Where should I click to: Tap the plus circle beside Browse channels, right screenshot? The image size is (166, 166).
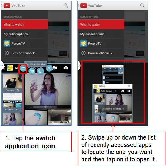83,53
